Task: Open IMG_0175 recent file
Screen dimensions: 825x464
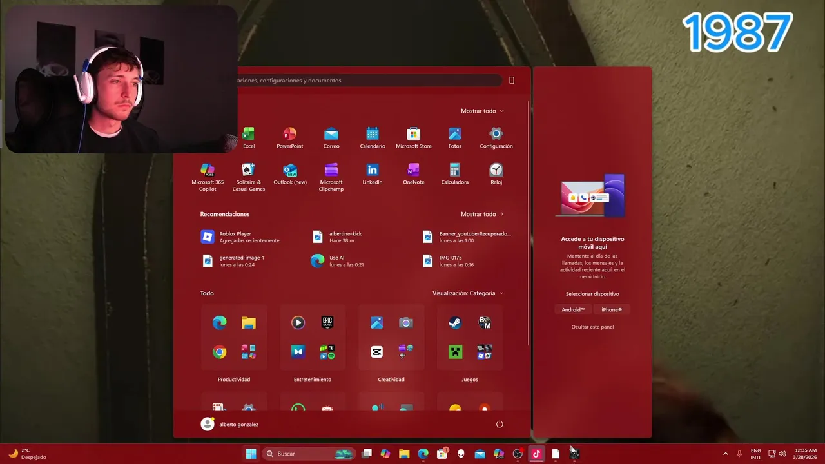Action: pyautogui.click(x=449, y=261)
